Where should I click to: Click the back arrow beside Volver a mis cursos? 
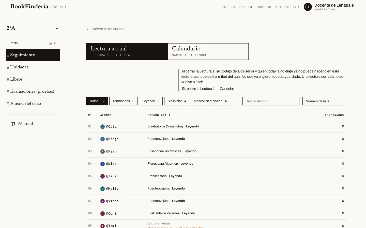tap(88, 29)
